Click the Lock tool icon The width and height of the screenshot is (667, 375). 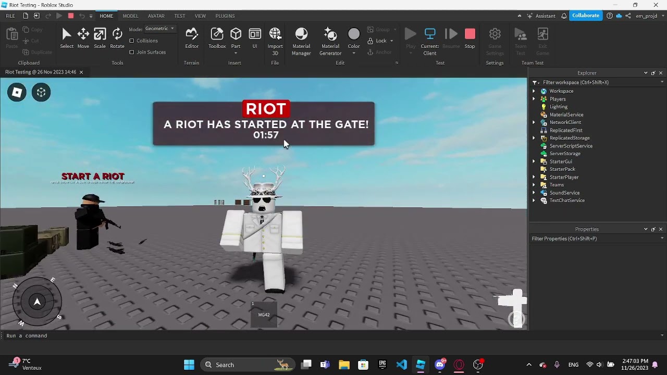[x=370, y=41]
